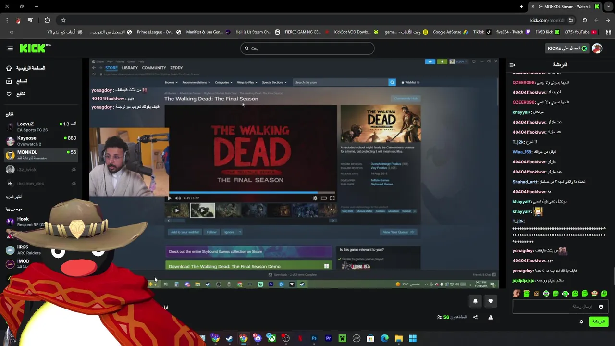Open the FIVE0 Kick bookmark

[547, 32]
